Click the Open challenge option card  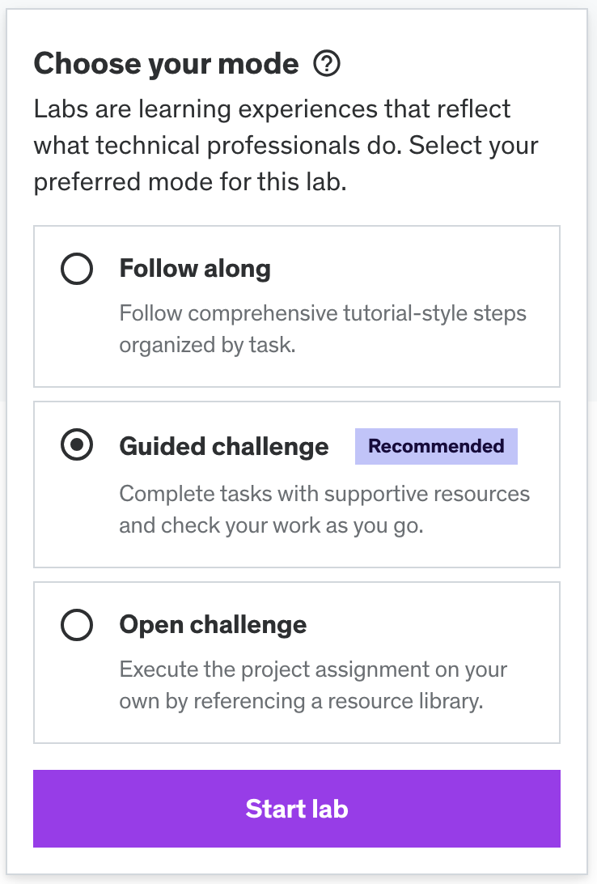(x=297, y=661)
